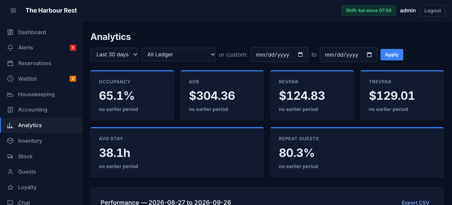The height and width of the screenshot is (205, 452).
Task: Click the Repeat Guests 80.3% value
Action: click(296, 153)
